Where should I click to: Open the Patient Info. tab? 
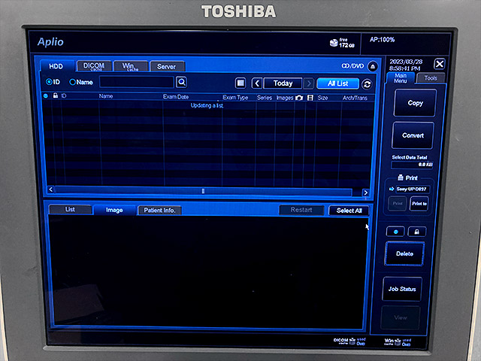[x=159, y=211]
